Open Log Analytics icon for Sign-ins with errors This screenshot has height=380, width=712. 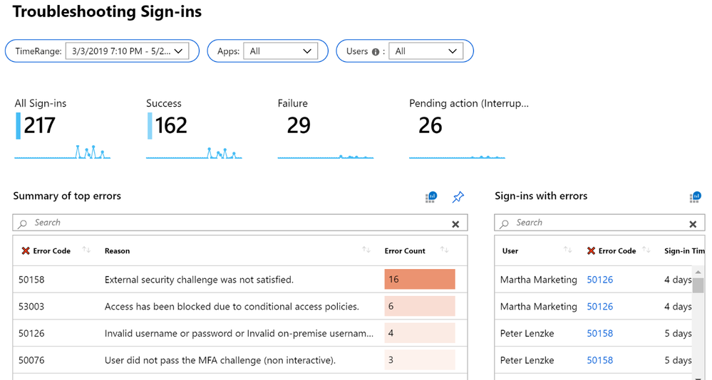click(x=695, y=197)
